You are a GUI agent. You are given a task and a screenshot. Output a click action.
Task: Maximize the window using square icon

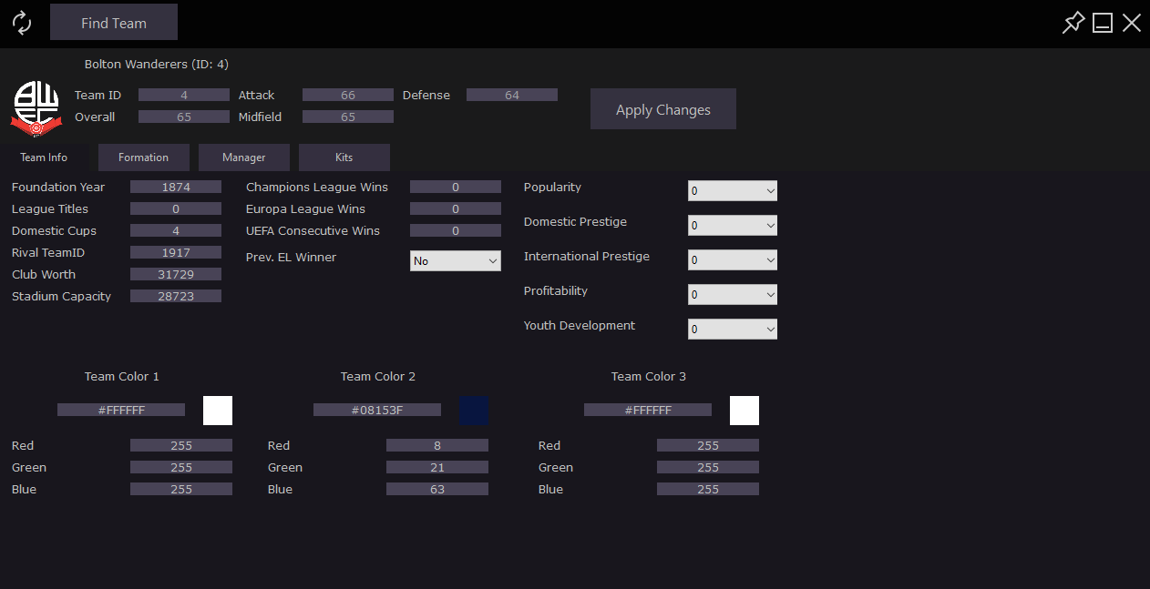coord(1103,23)
